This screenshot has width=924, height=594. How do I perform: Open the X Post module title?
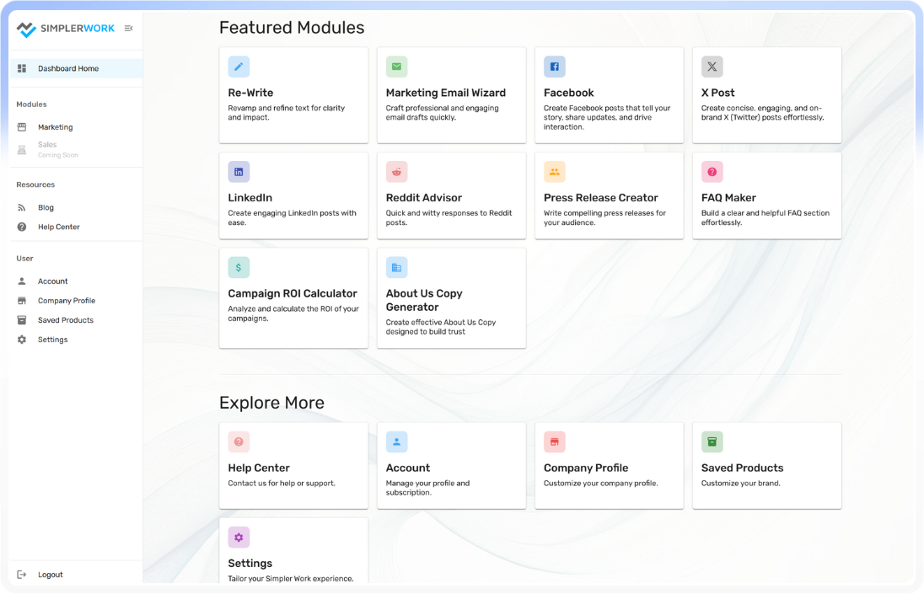pos(717,93)
